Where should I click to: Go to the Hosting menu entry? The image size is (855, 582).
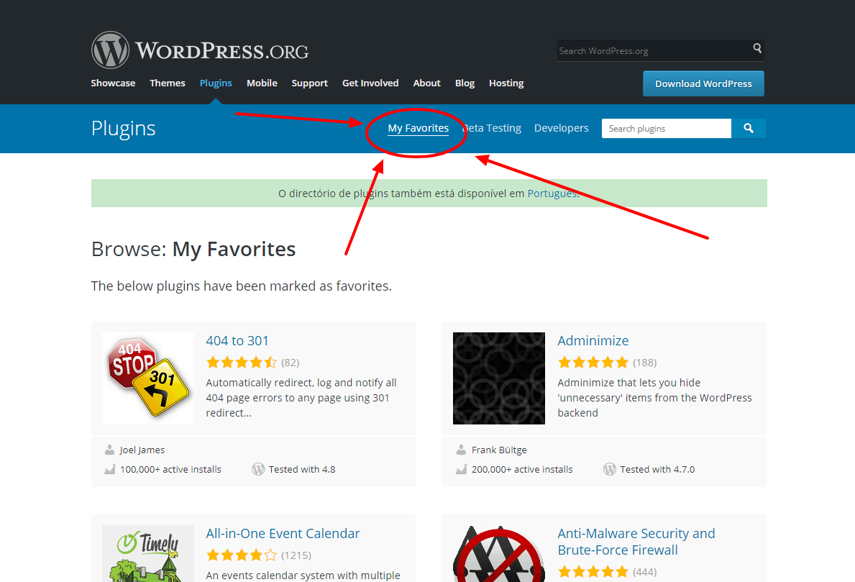coord(506,83)
